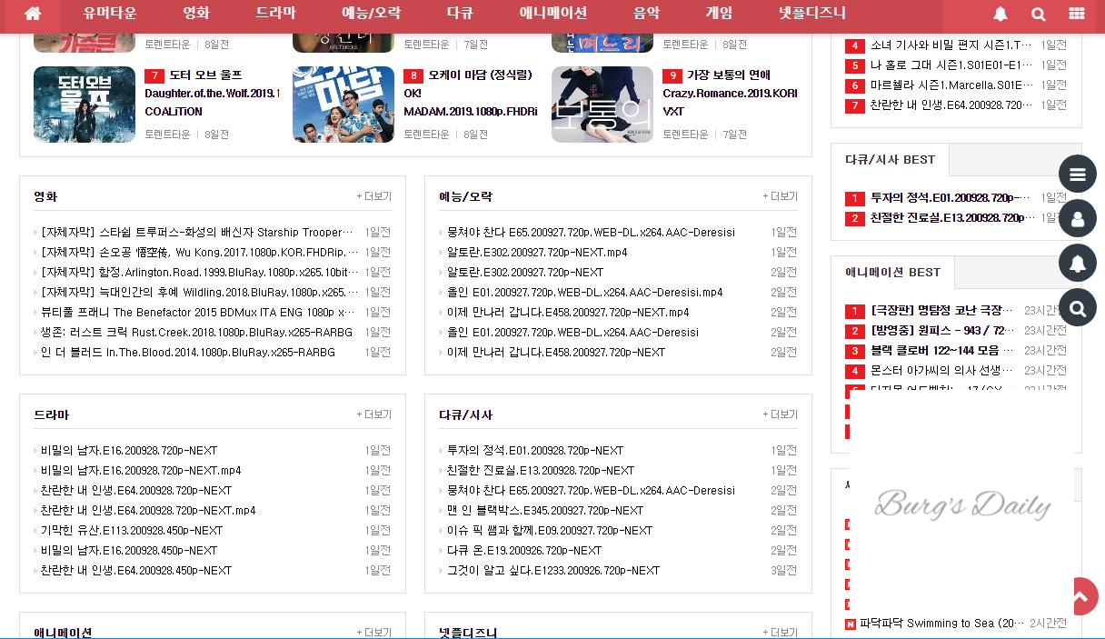Open Starship Troopers 화성의 배신자 entry

[x=197, y=233]
